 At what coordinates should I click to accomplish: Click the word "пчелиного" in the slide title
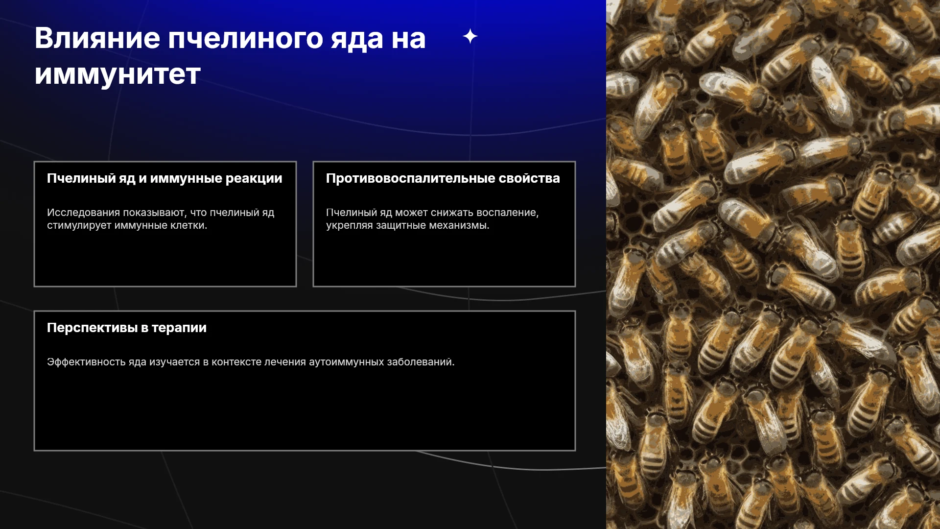[x=245, y=38]
